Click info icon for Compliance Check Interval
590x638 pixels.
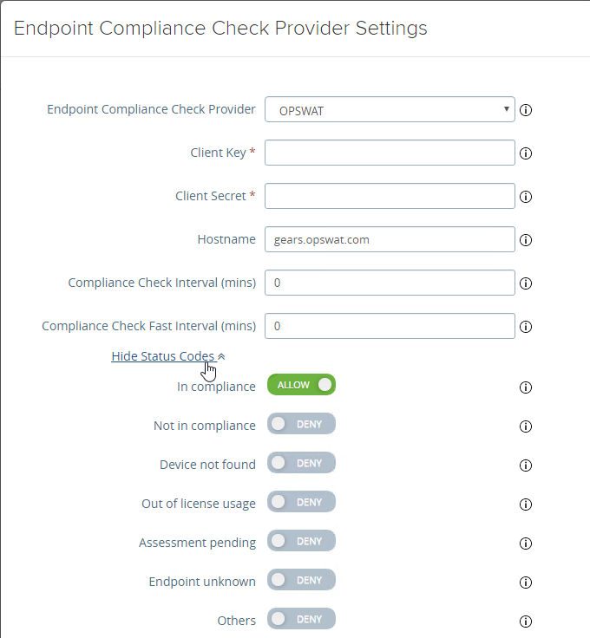(x=526, y=283)
